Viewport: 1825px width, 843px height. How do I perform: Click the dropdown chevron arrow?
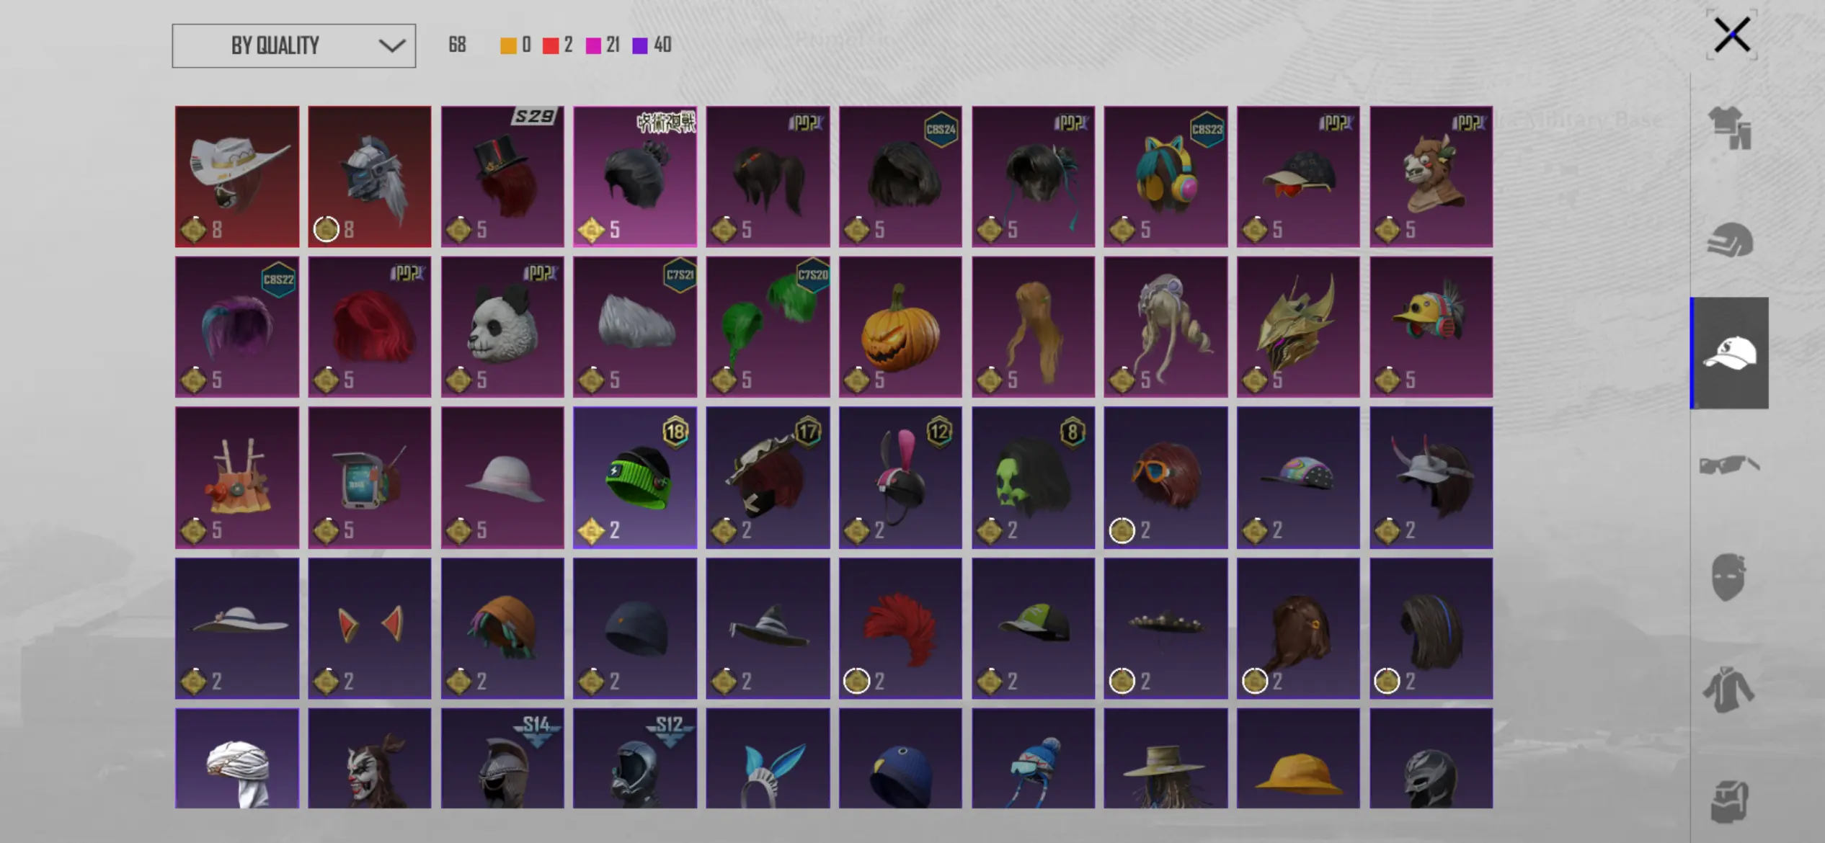(392, 46)
